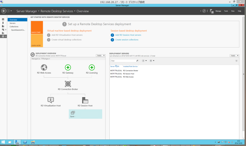Click the RD Connection Broker icon
The height and width of the screenshot is (146, 246).
click(68, 84)
